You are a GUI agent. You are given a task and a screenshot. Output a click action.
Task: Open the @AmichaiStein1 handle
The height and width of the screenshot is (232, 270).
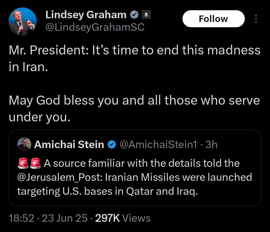tap(158, 144)
